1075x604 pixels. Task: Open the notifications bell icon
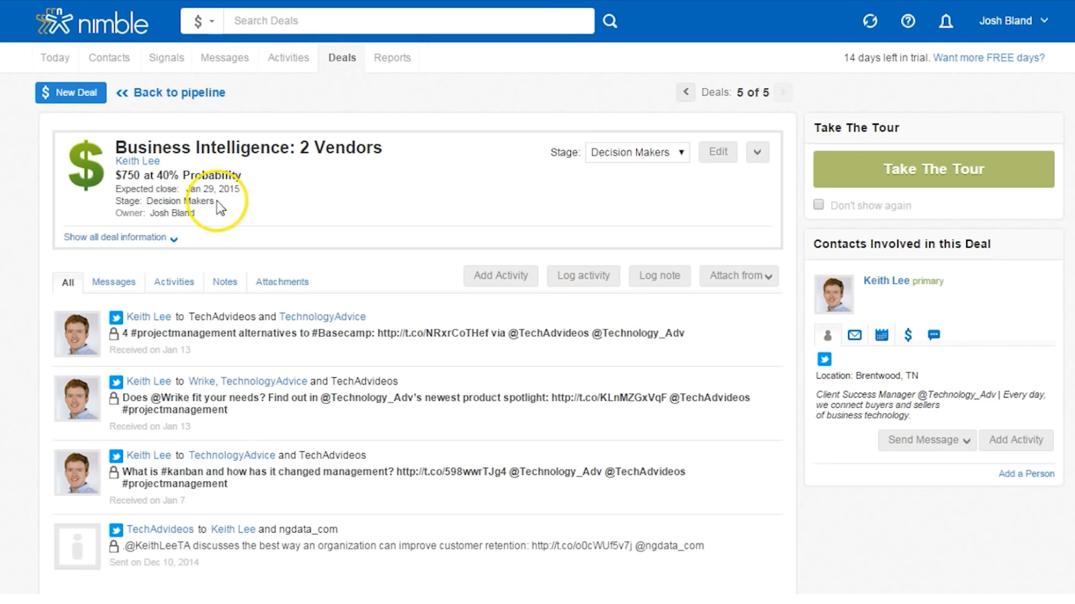pos(946,21)
